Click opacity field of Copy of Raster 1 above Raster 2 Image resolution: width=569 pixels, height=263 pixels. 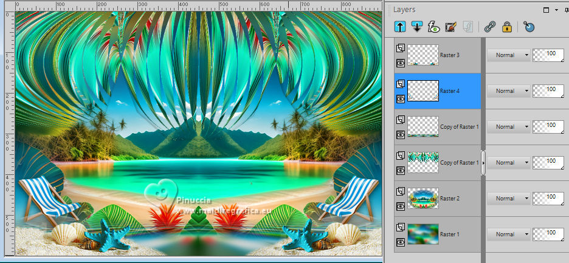point(548,163)
